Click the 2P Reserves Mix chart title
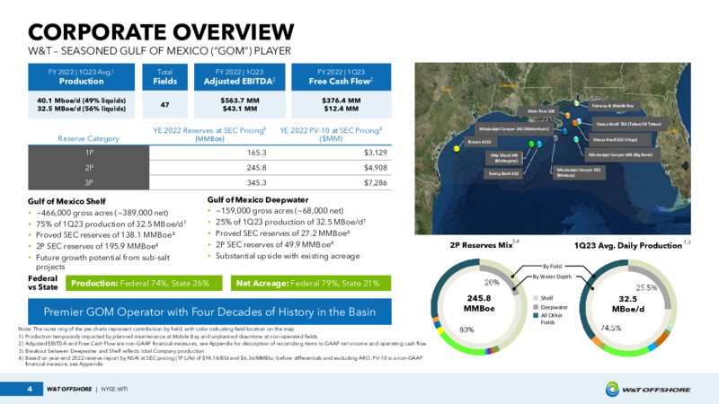 tap(481, 245)
